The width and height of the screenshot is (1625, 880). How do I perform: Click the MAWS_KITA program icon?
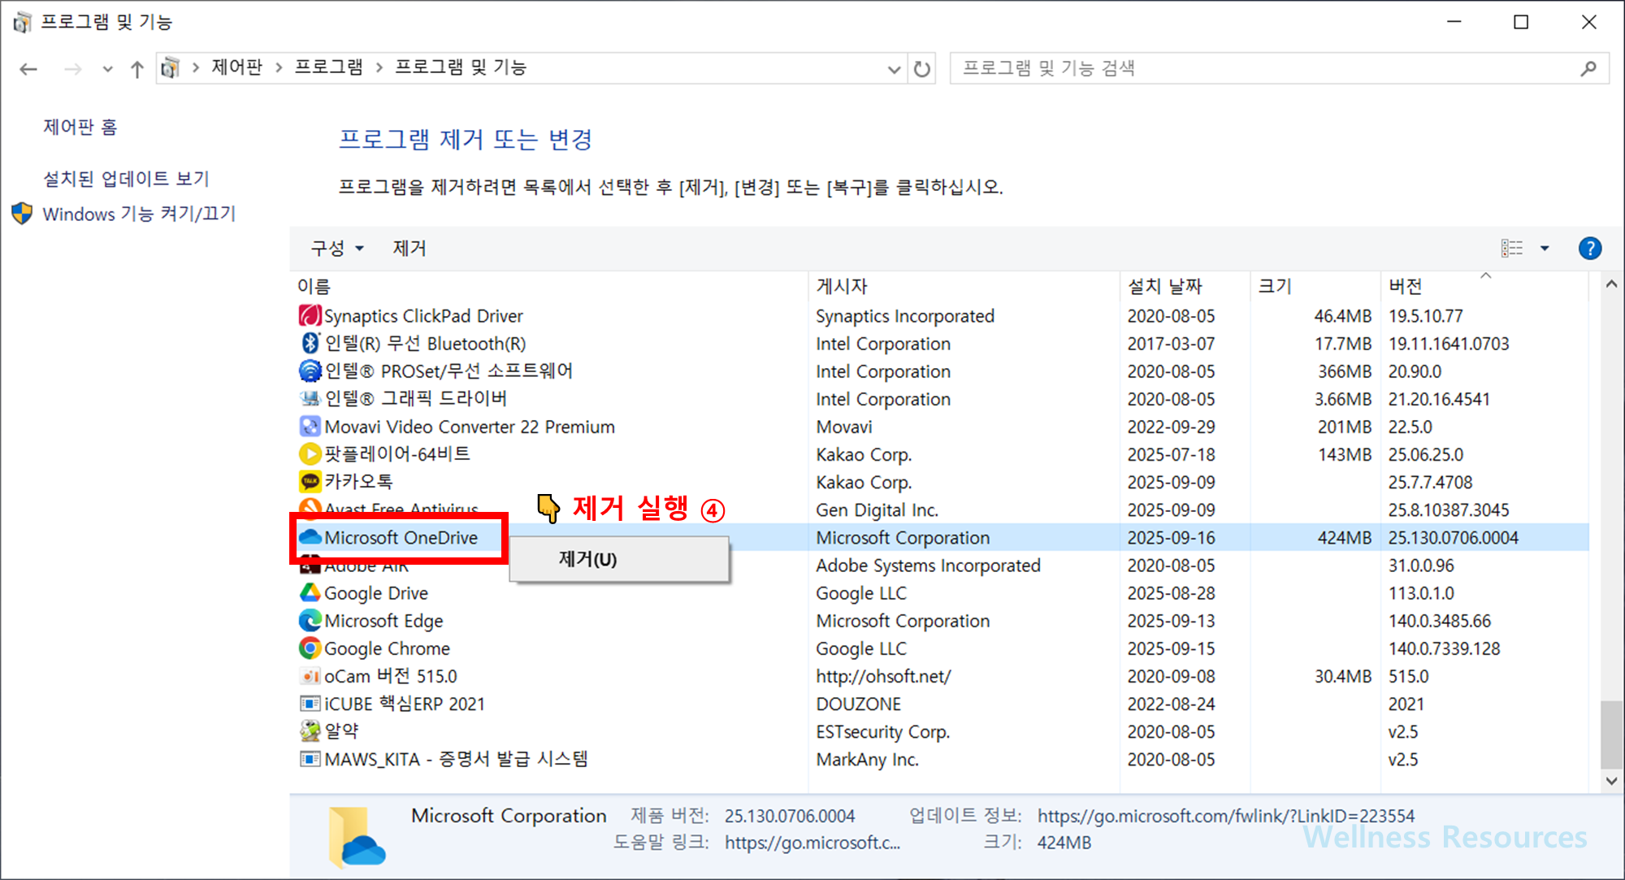click(310, 758)
